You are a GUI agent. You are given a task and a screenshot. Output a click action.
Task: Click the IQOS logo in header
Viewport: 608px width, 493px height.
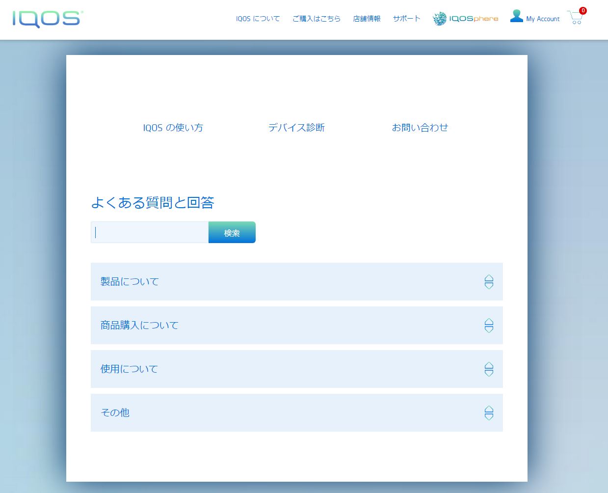(48, 19)
